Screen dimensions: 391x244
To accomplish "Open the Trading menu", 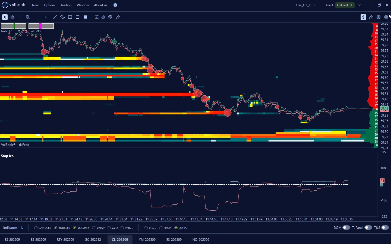I will 66,5.
